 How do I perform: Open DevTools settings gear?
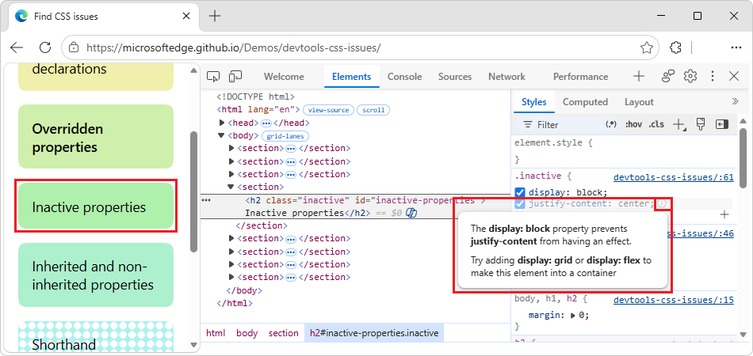690,76
